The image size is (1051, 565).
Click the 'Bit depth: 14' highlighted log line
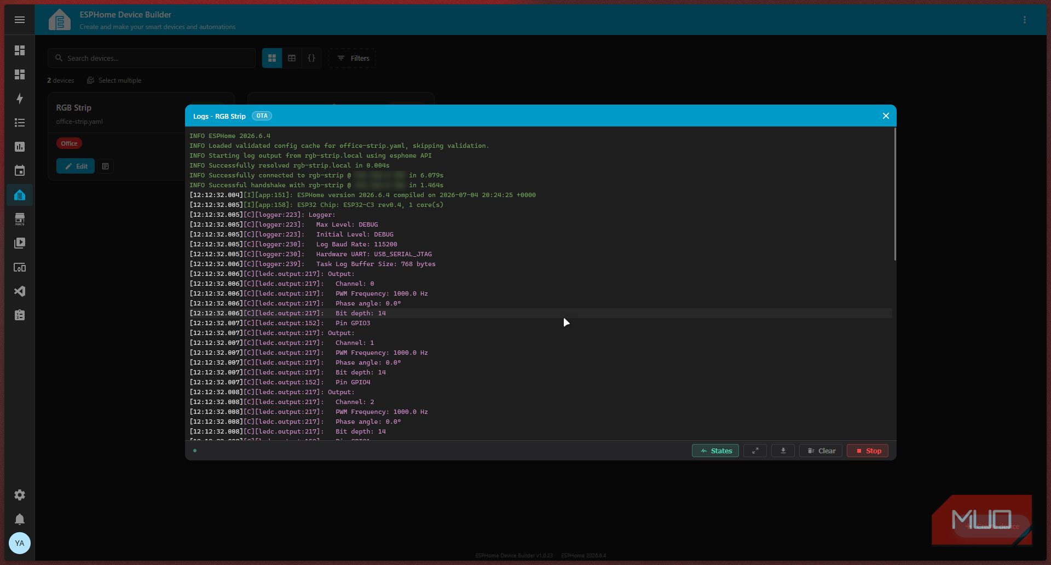tap(541, 313)
